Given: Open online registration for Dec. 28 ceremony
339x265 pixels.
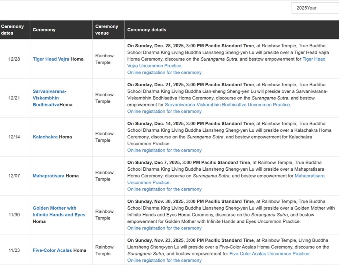Looking at the screenshot, I should tap(164, 72).
